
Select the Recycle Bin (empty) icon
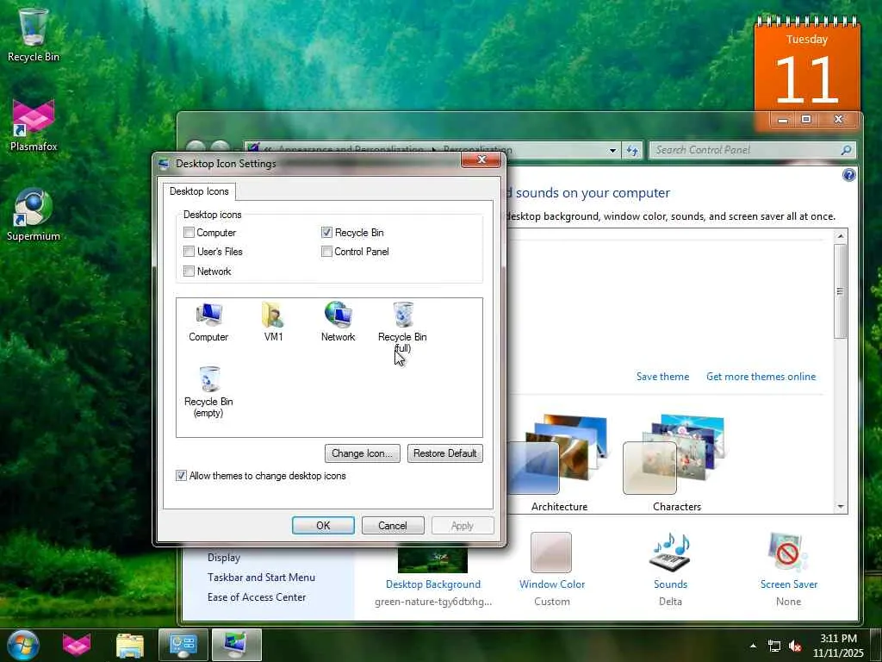click(208, 392)
